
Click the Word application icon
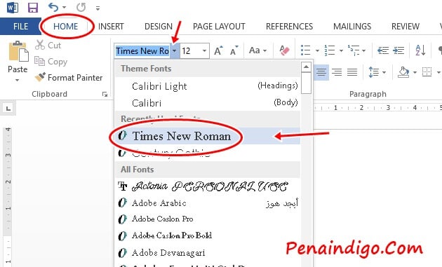(13, 8)
